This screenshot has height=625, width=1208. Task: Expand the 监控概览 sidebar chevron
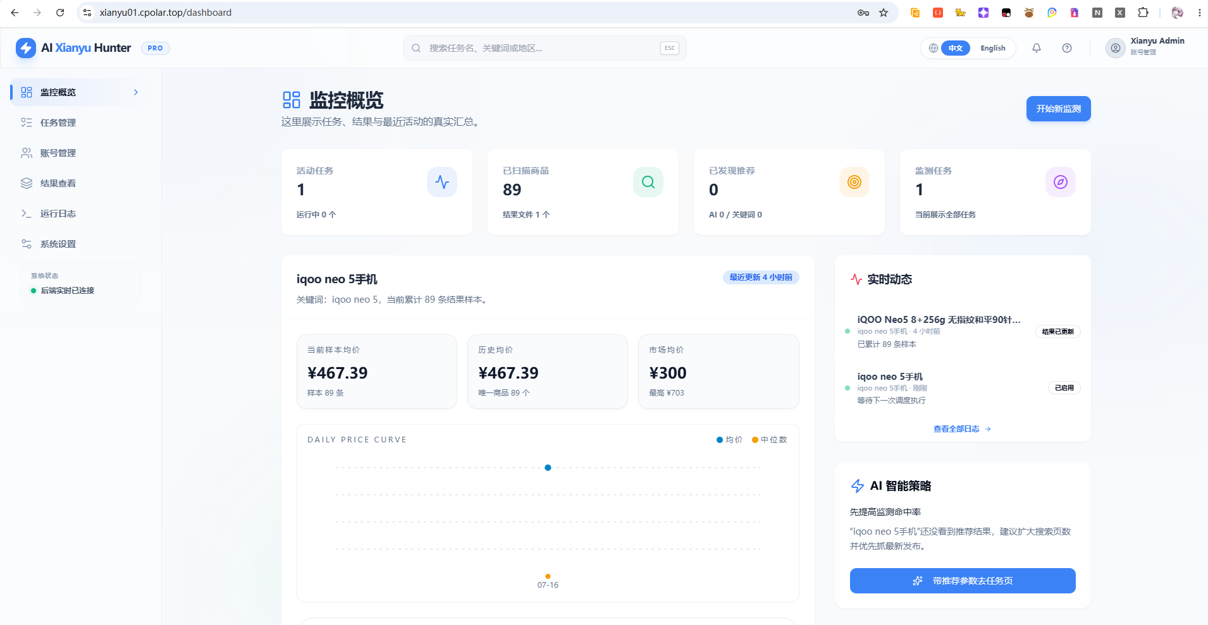click(136, 92)
